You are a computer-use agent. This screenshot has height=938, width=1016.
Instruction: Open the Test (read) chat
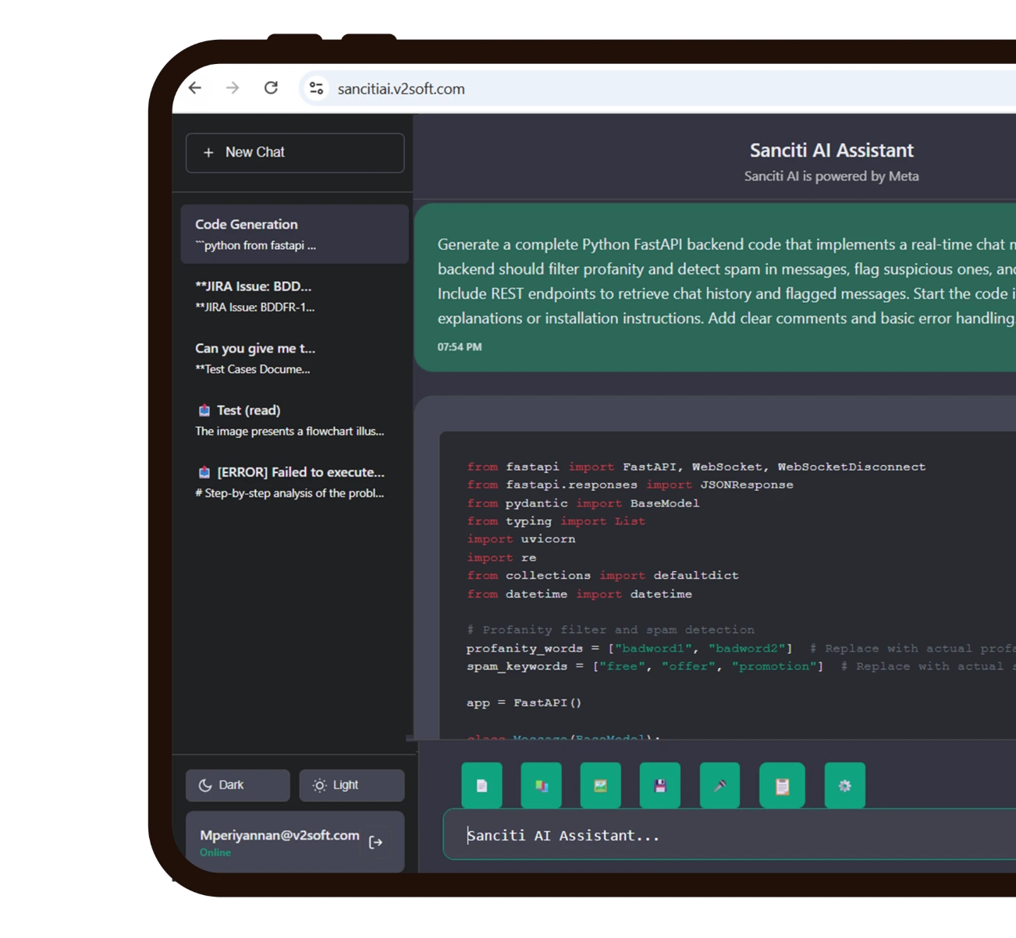point(294,420)
